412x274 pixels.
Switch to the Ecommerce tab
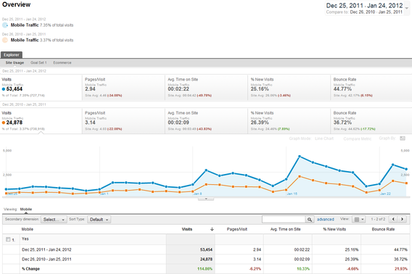pyautogui.click(x=62, y=63)
